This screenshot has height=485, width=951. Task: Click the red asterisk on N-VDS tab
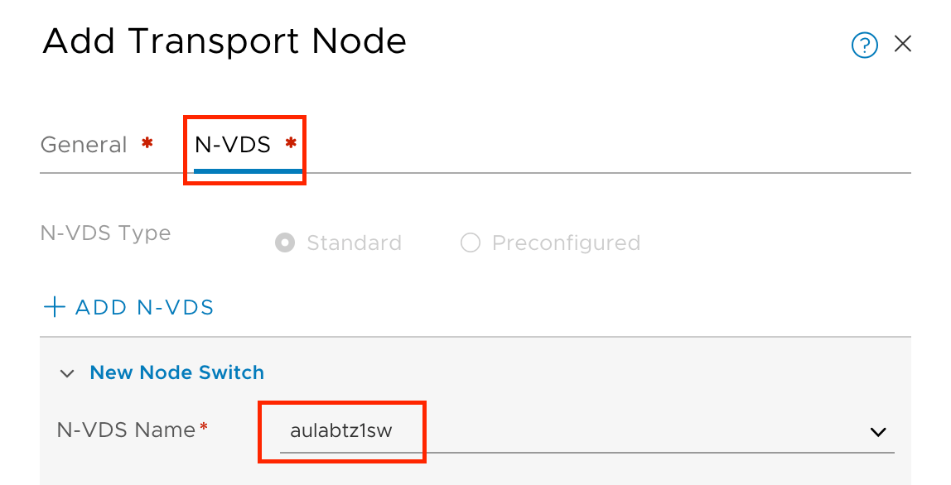(291, 144)
